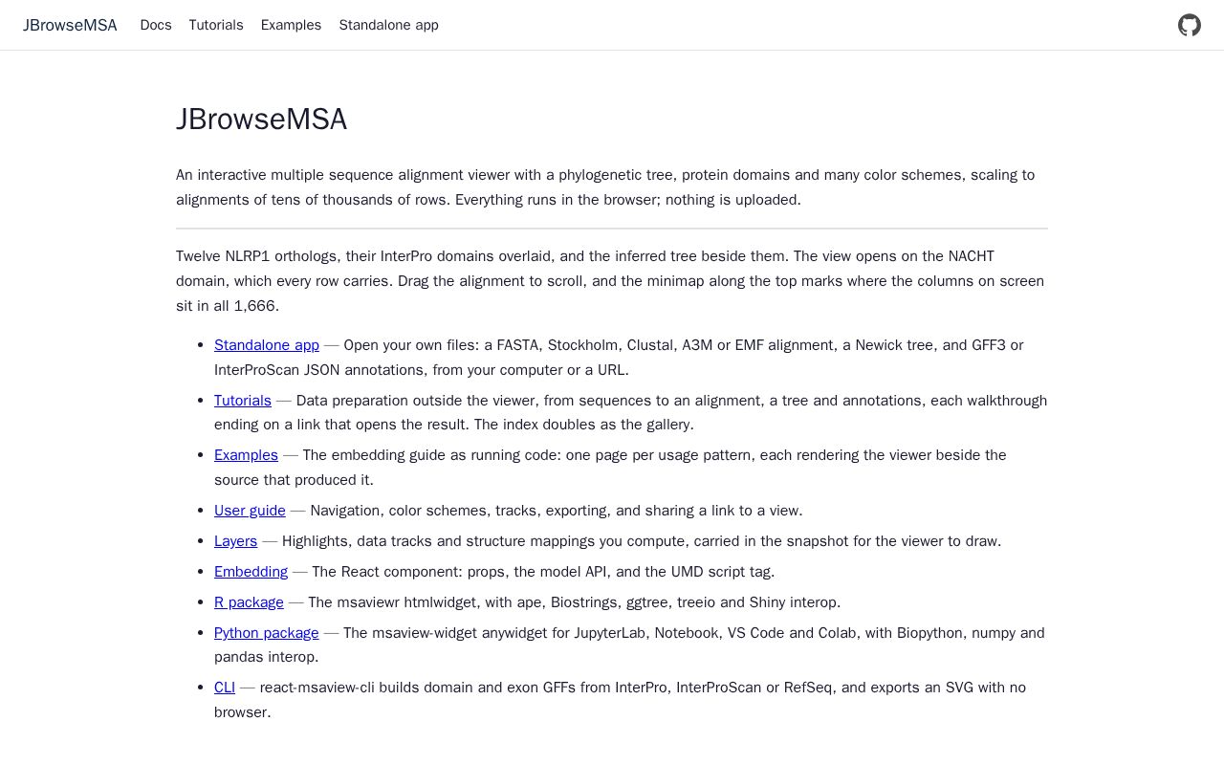This screenshot has height=765, width=1224.
Task: Follow the Standalone app link in the list
Action: pyautogui.click(x=267, y=345)
